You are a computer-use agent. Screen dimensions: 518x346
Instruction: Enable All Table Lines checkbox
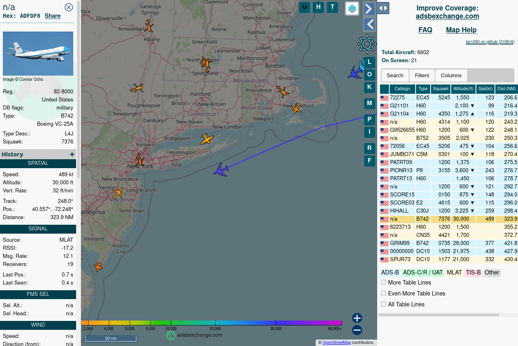point(384,304)
